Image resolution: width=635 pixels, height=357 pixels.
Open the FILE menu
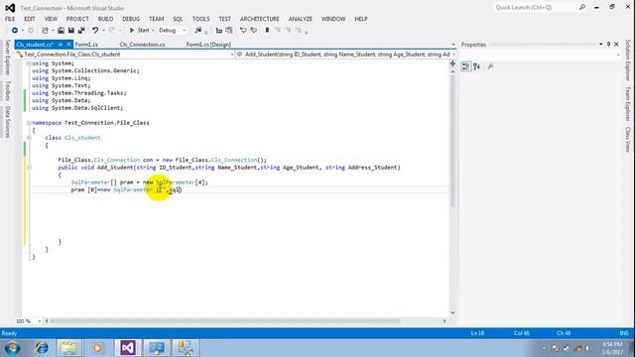pos(10,19)
